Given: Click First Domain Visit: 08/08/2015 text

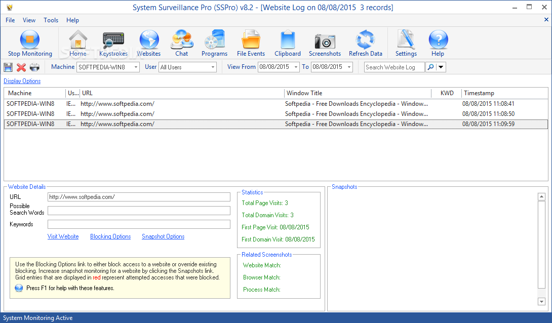Looking at the screenshot, I should pos(278,239).
